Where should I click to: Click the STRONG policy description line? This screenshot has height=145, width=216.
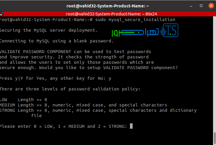98,110
